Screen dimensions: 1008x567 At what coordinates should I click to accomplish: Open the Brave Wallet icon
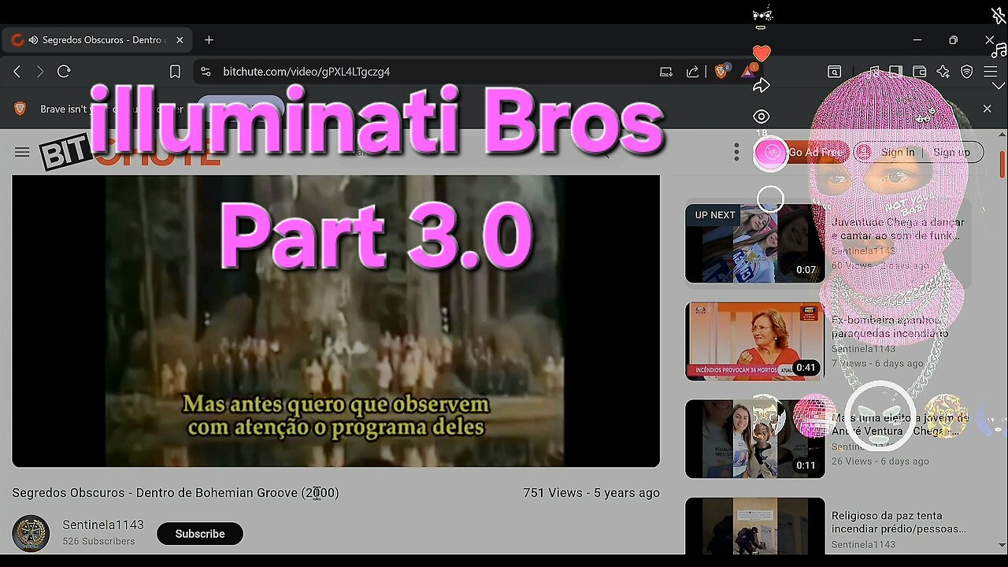coord(919,72)
